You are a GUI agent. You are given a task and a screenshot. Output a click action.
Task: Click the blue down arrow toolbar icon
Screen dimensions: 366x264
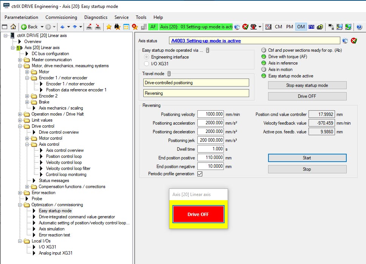click(75, 27)
